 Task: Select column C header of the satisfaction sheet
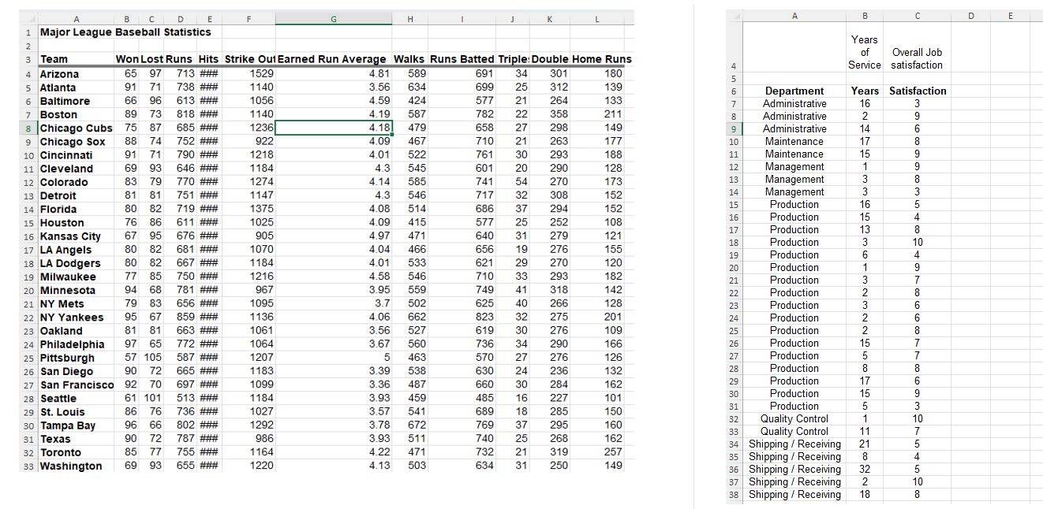pyautogui.click(x=917, y=15)
